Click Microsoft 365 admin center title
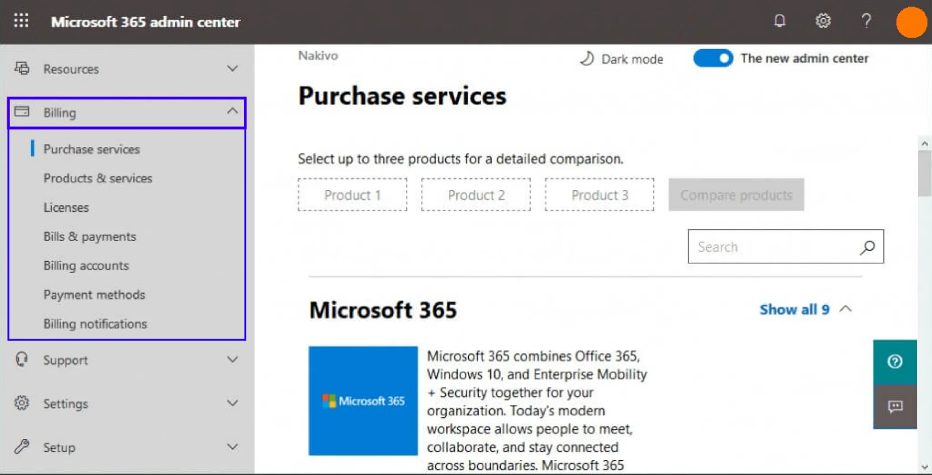Screen dimensions: 932x475 (145, 22)
